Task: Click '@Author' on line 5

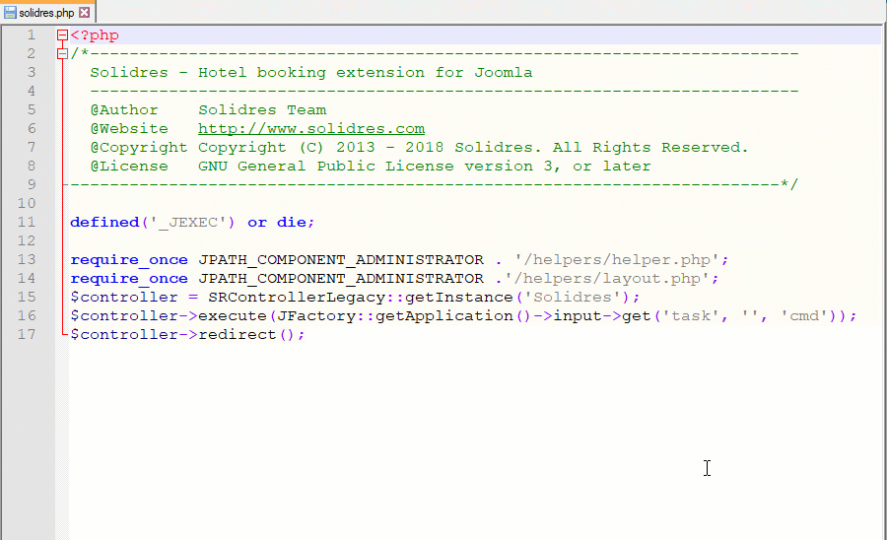Action: [124, 109]
